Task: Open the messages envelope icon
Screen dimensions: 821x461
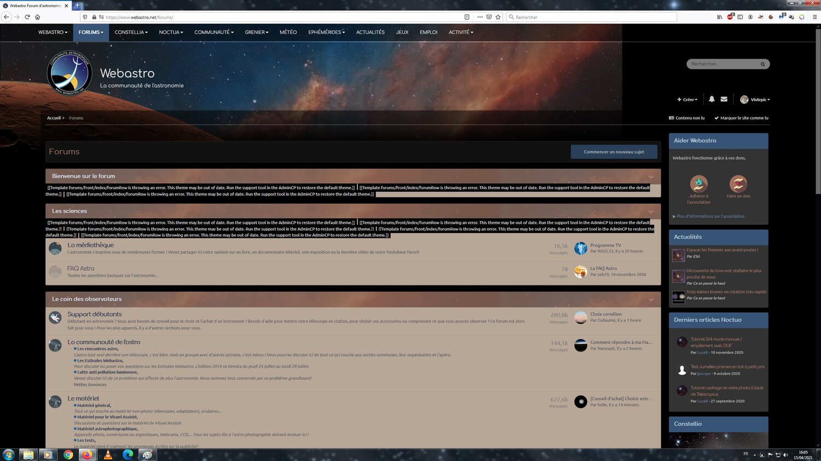Action: [x=724, y=99]
